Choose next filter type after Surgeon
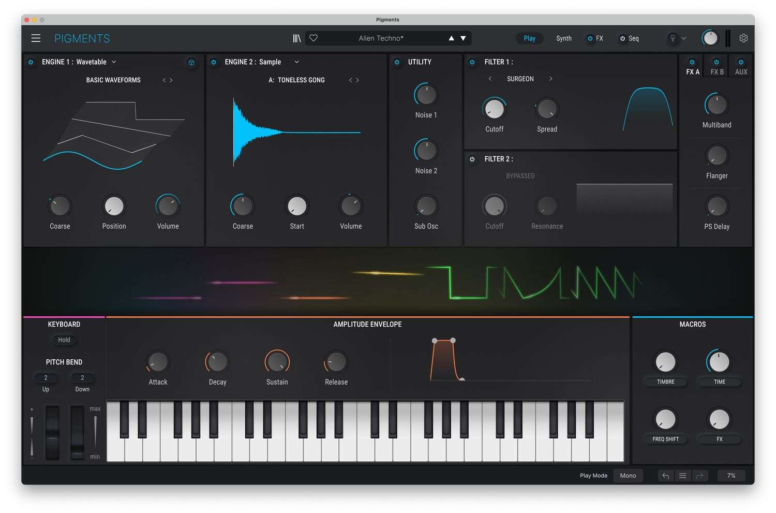 pyautogui.click(x=551, y=79)
